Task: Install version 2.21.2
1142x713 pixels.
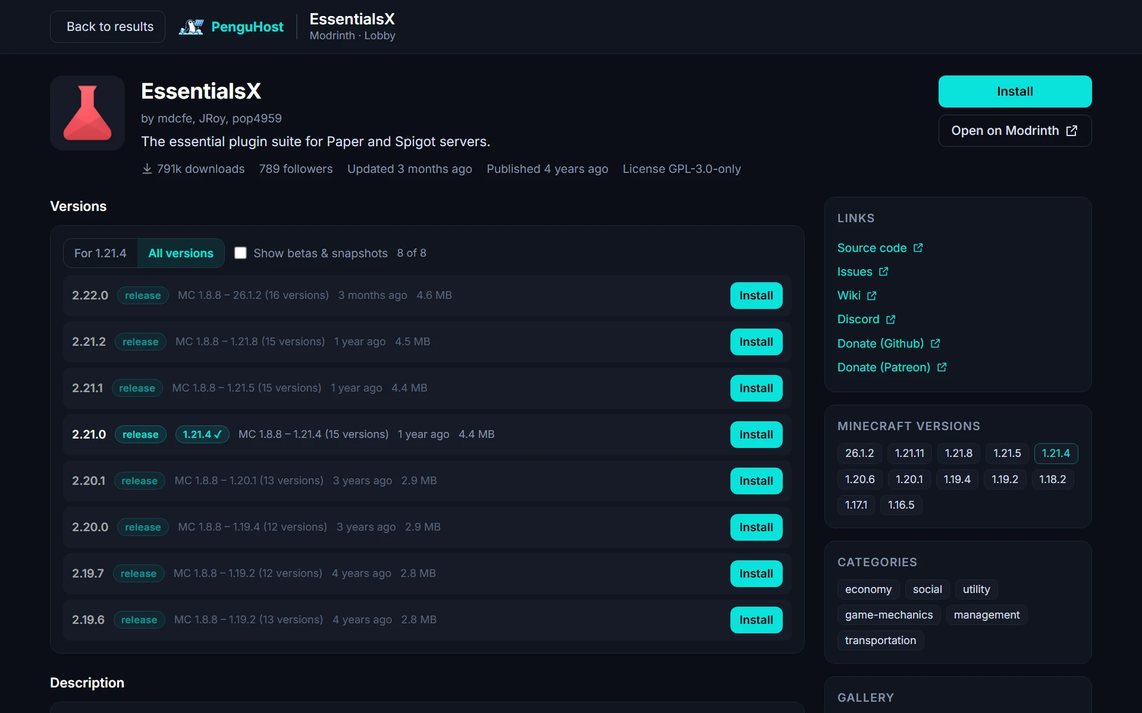Action: click(756, 342)
